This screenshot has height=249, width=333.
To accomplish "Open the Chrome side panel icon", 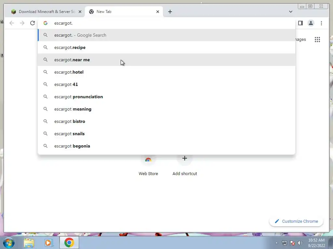I will point(300,23).
